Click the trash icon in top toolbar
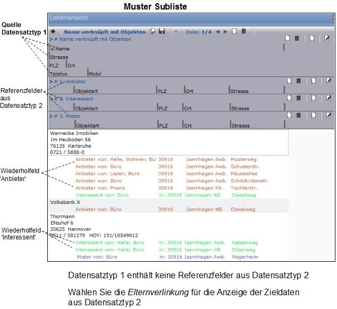 click(x=243, y=31)
